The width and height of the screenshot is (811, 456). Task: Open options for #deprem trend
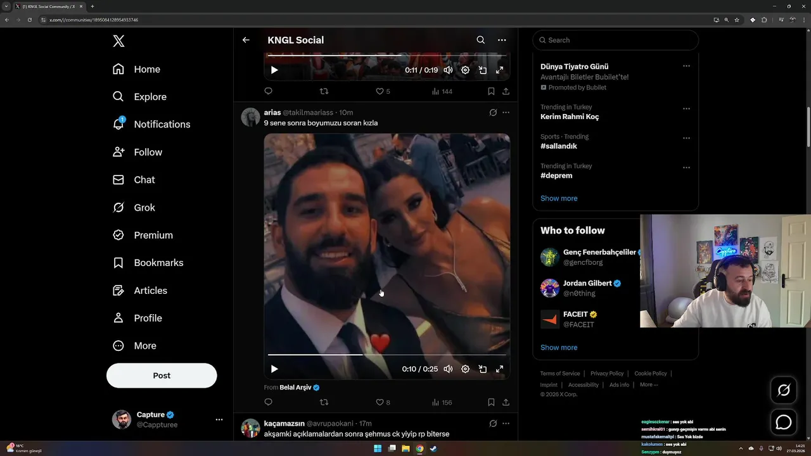pyautogui.click(x=686, y=168)
